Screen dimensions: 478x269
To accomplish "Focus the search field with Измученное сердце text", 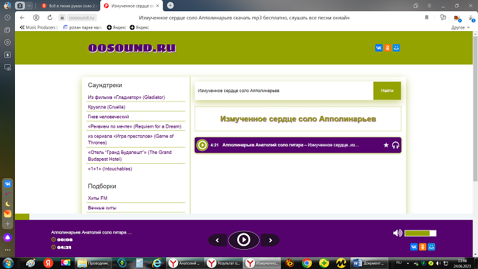I will 284,90.
